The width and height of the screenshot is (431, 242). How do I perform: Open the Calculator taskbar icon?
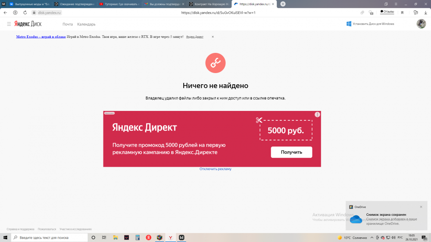pyautogui.click(x=137, y=238)
